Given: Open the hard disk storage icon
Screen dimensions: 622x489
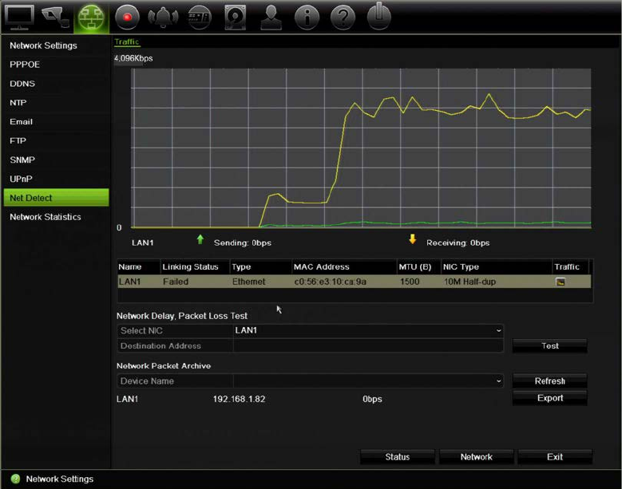Looking at the screenshot, I should click(x=236, y=18).
